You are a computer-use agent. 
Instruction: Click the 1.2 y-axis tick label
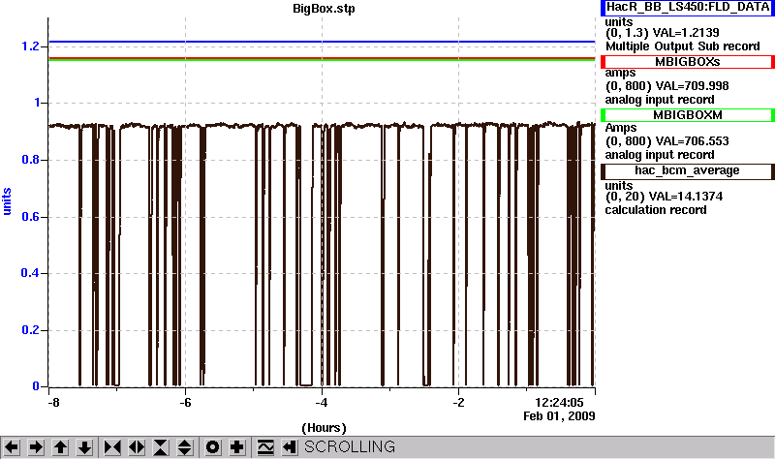pyautogui.click(x=30, y=46)
